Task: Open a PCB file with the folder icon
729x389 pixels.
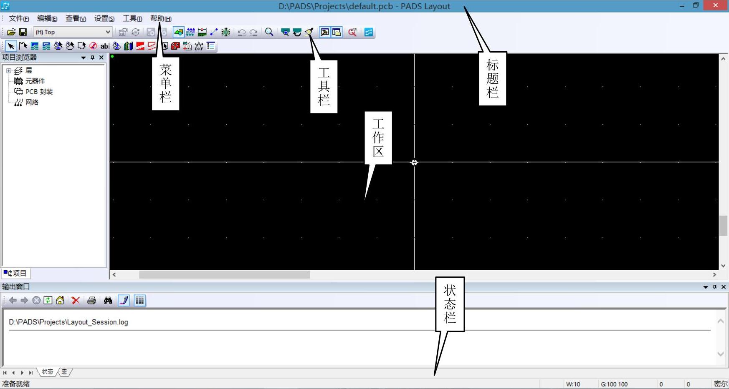Action: coord(11,32)
